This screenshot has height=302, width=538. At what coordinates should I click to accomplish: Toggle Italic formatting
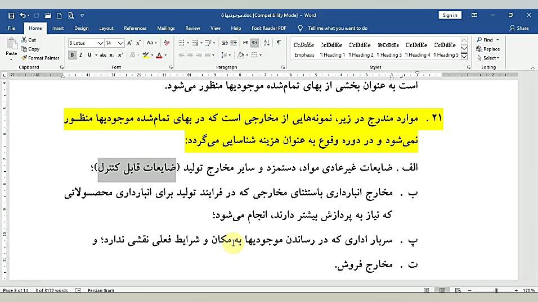click(80, 55)
